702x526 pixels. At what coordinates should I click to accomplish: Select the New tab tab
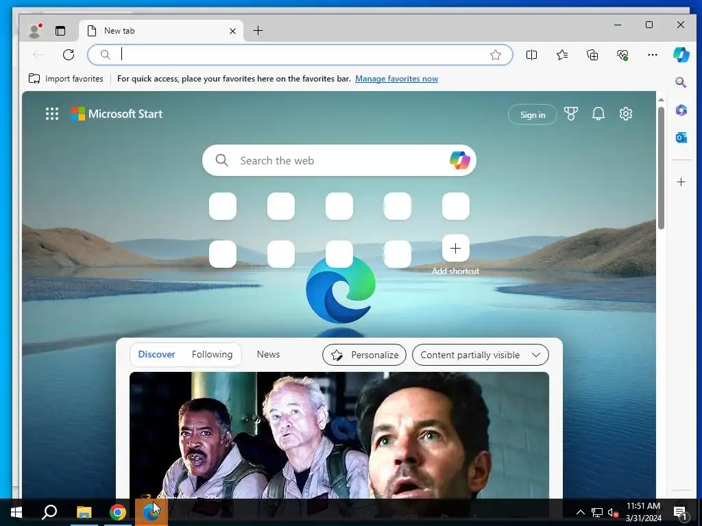161,31
